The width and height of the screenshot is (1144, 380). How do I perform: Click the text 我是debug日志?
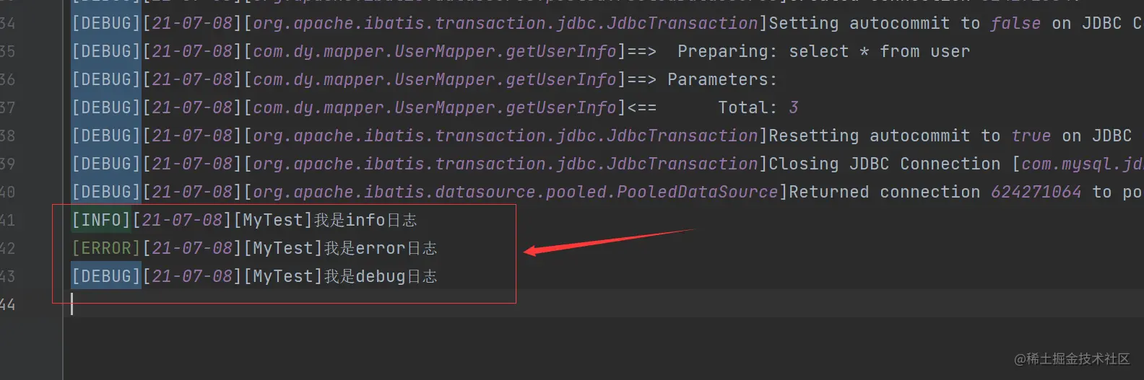coord(381,276)
